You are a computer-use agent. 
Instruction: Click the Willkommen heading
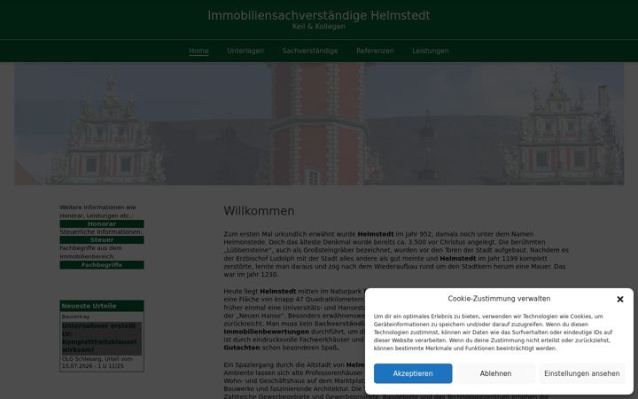(259, 211)
